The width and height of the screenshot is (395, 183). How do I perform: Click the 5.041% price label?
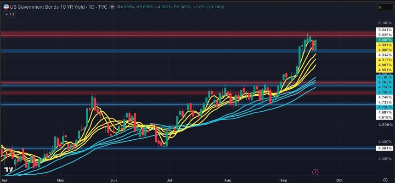[384, 30]
